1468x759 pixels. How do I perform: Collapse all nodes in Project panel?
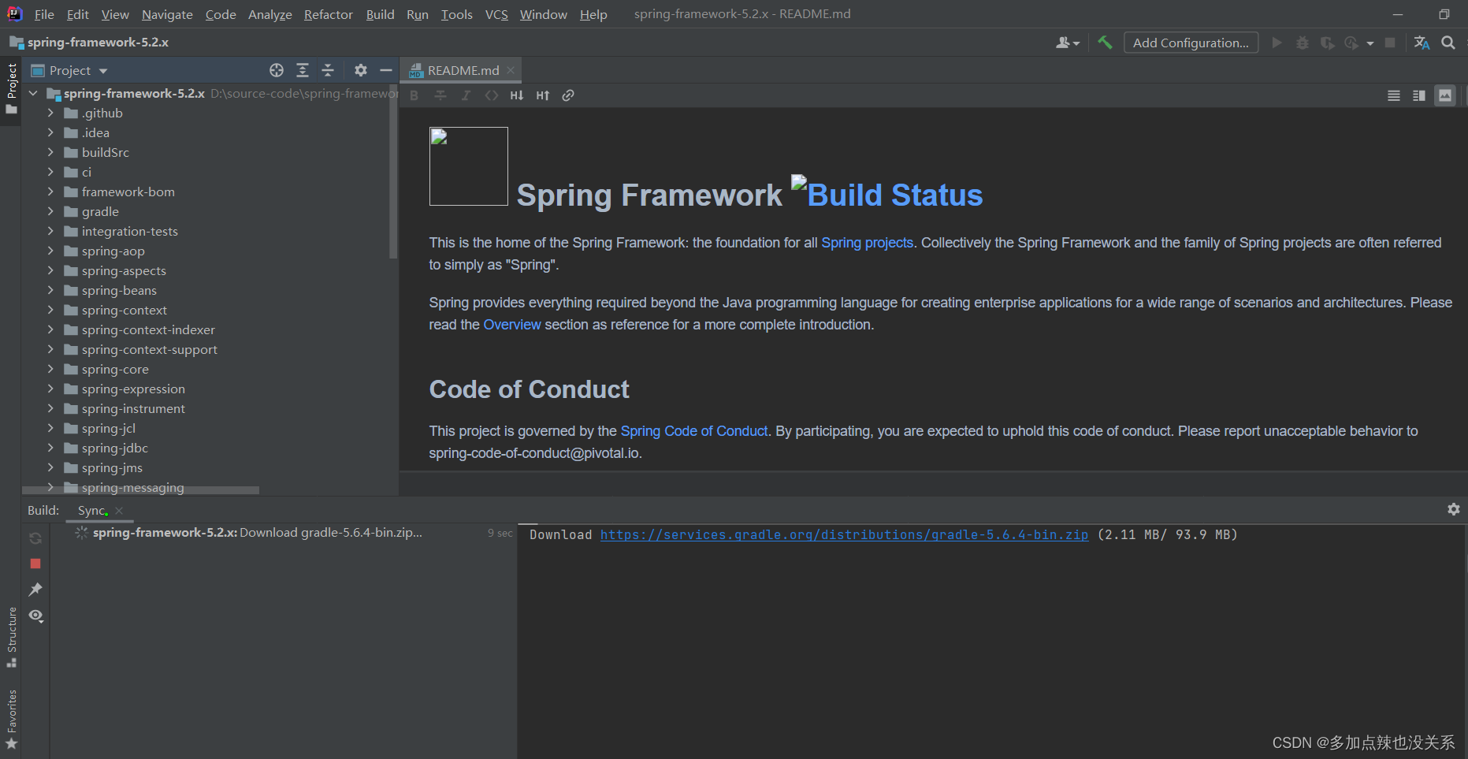(329, 70)
